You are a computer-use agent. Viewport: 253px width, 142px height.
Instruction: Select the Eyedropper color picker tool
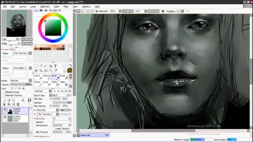[55, 71]
